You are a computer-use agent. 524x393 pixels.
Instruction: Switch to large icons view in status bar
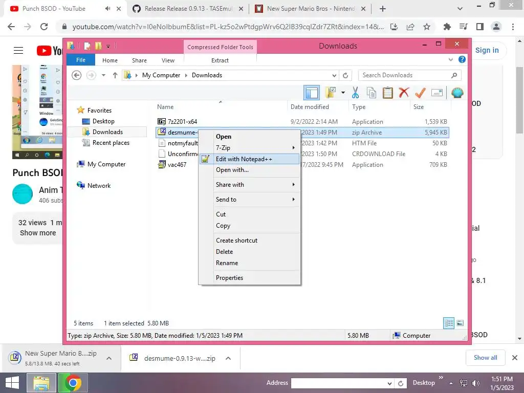[460, 323]
